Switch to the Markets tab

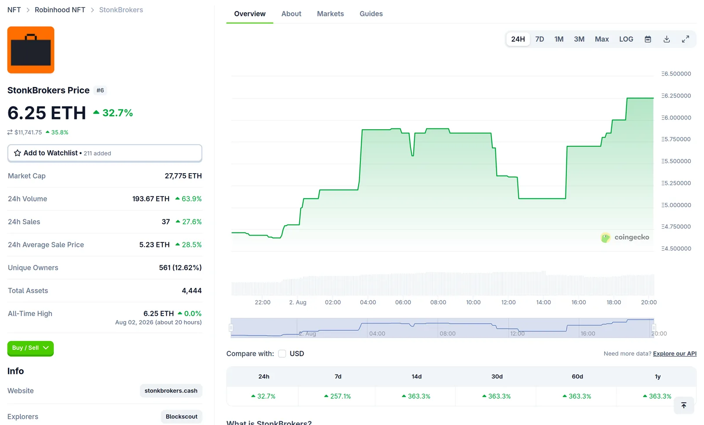pos(330,14)
